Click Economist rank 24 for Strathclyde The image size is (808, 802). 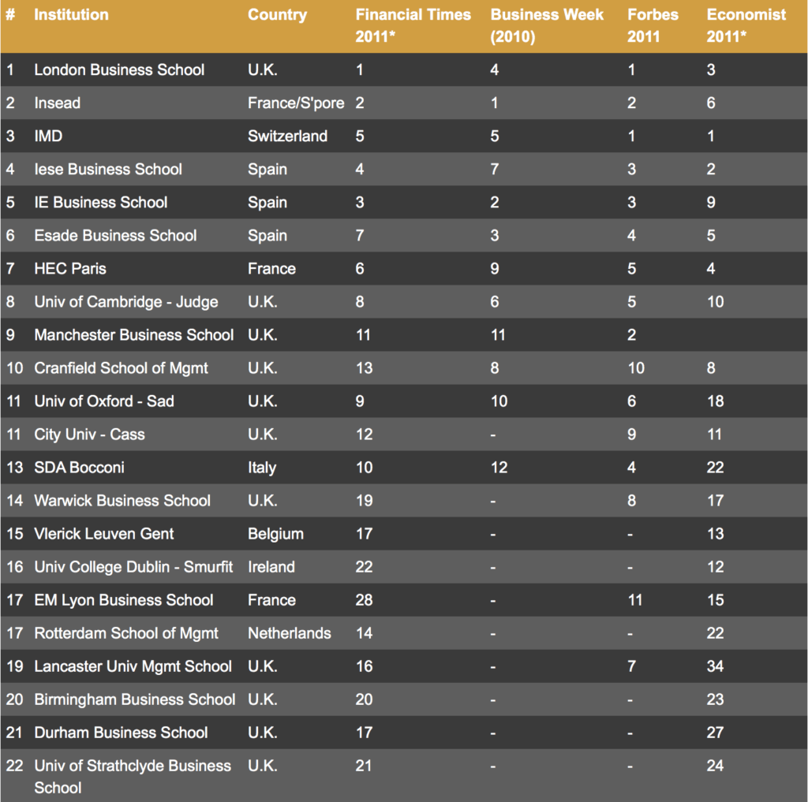tap(715, 766)
